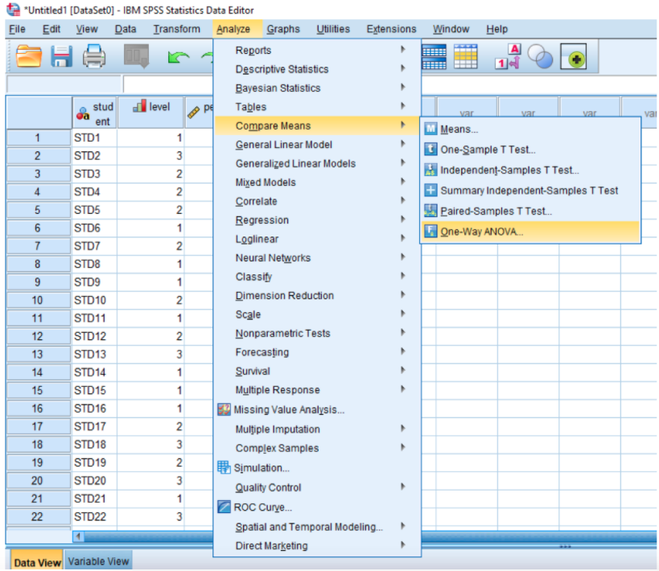
Task: Switch to the Variable View tab
Action: coord(98,561)
